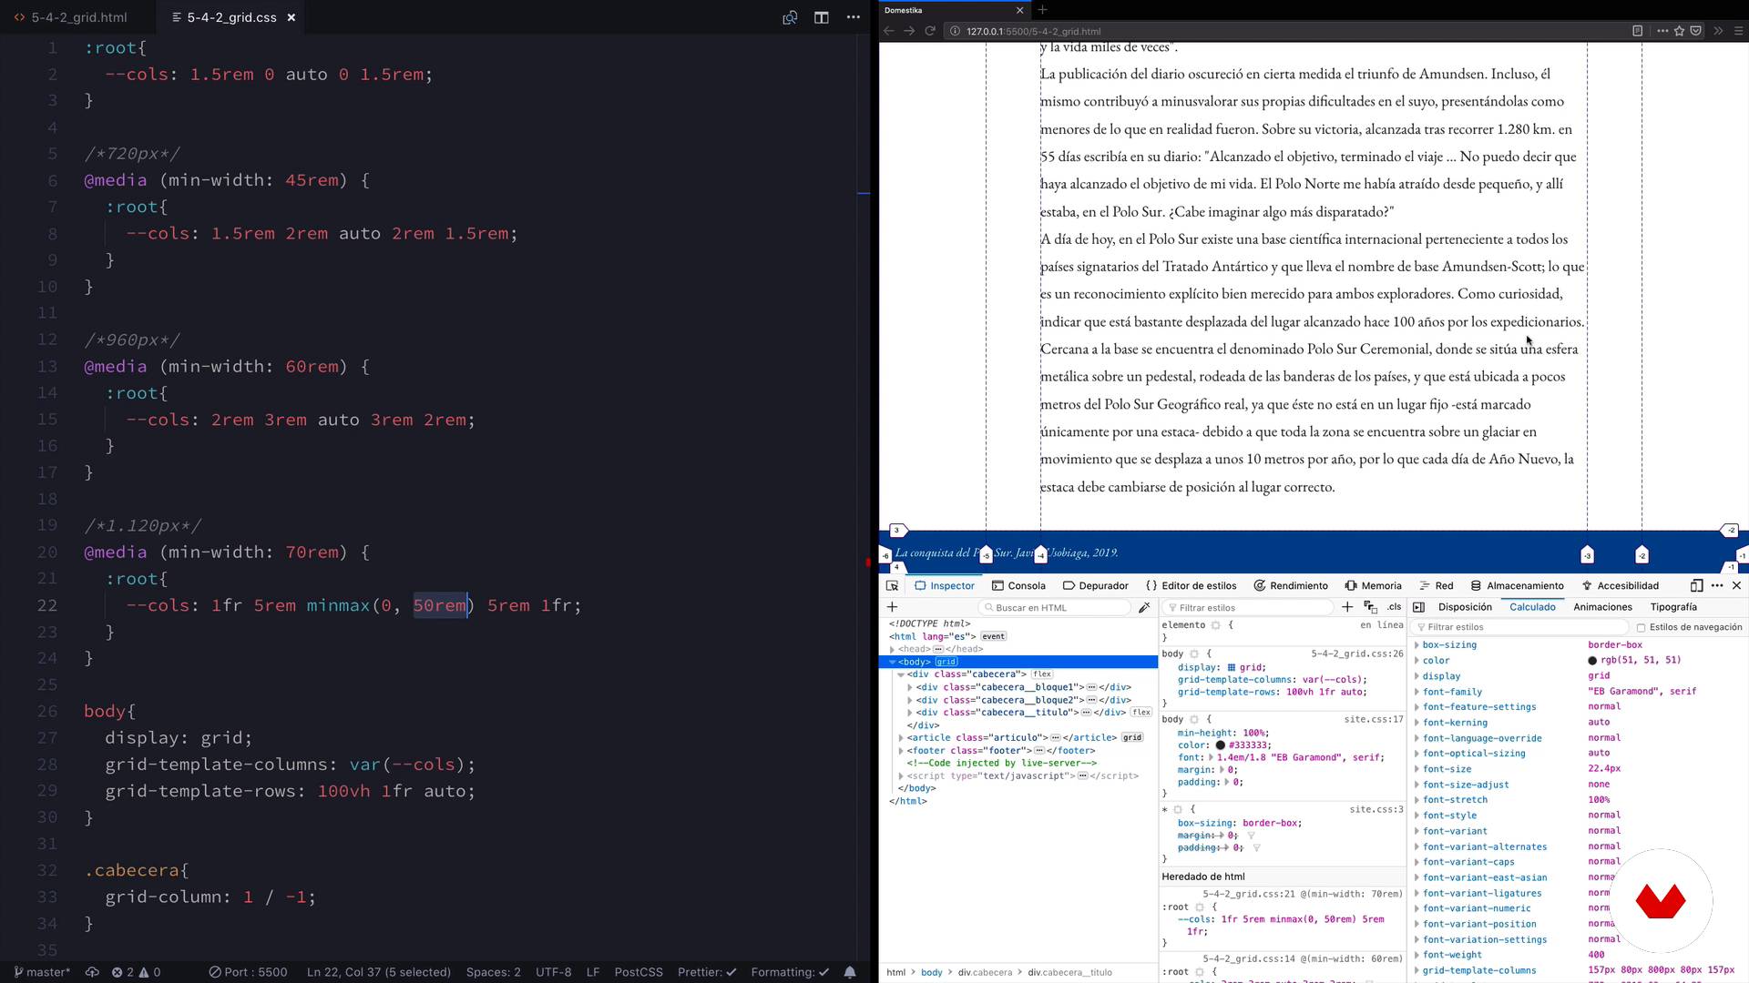Focus the Buscar en HTML search field

1055,607
